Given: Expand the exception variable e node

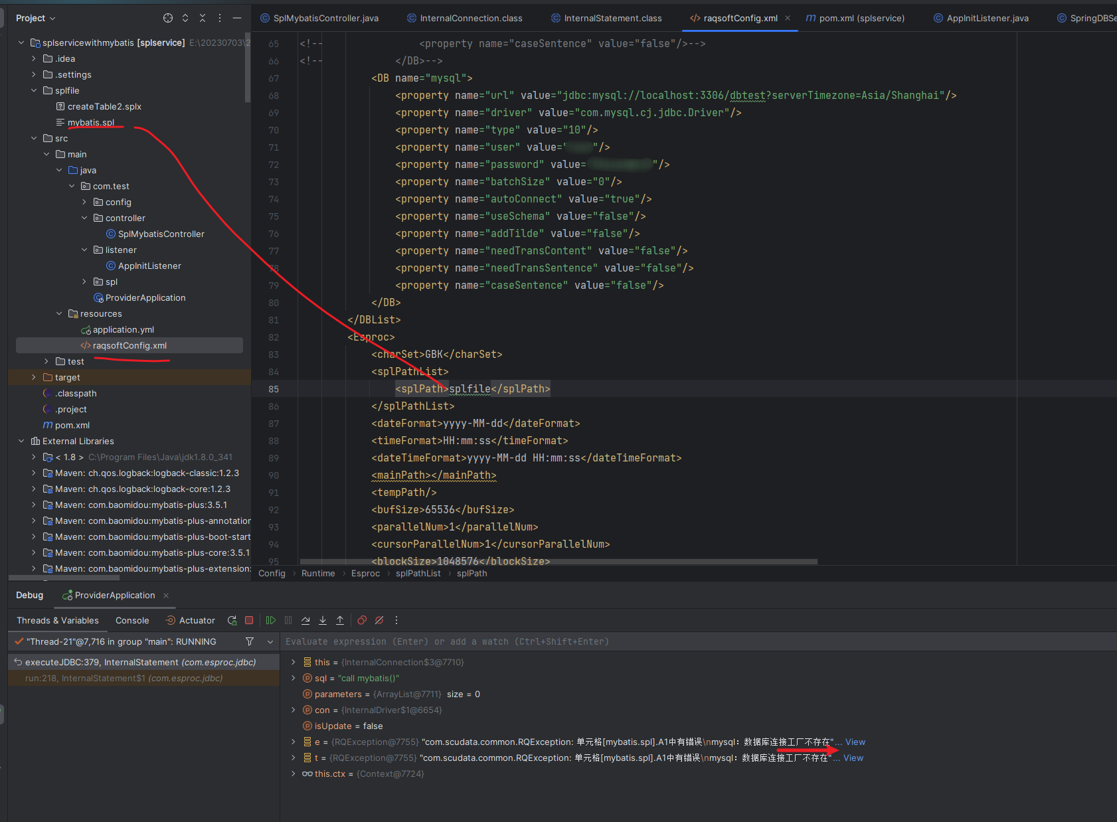Looking at the screenshot, I should pyautogui.click(x=294, y=742).
